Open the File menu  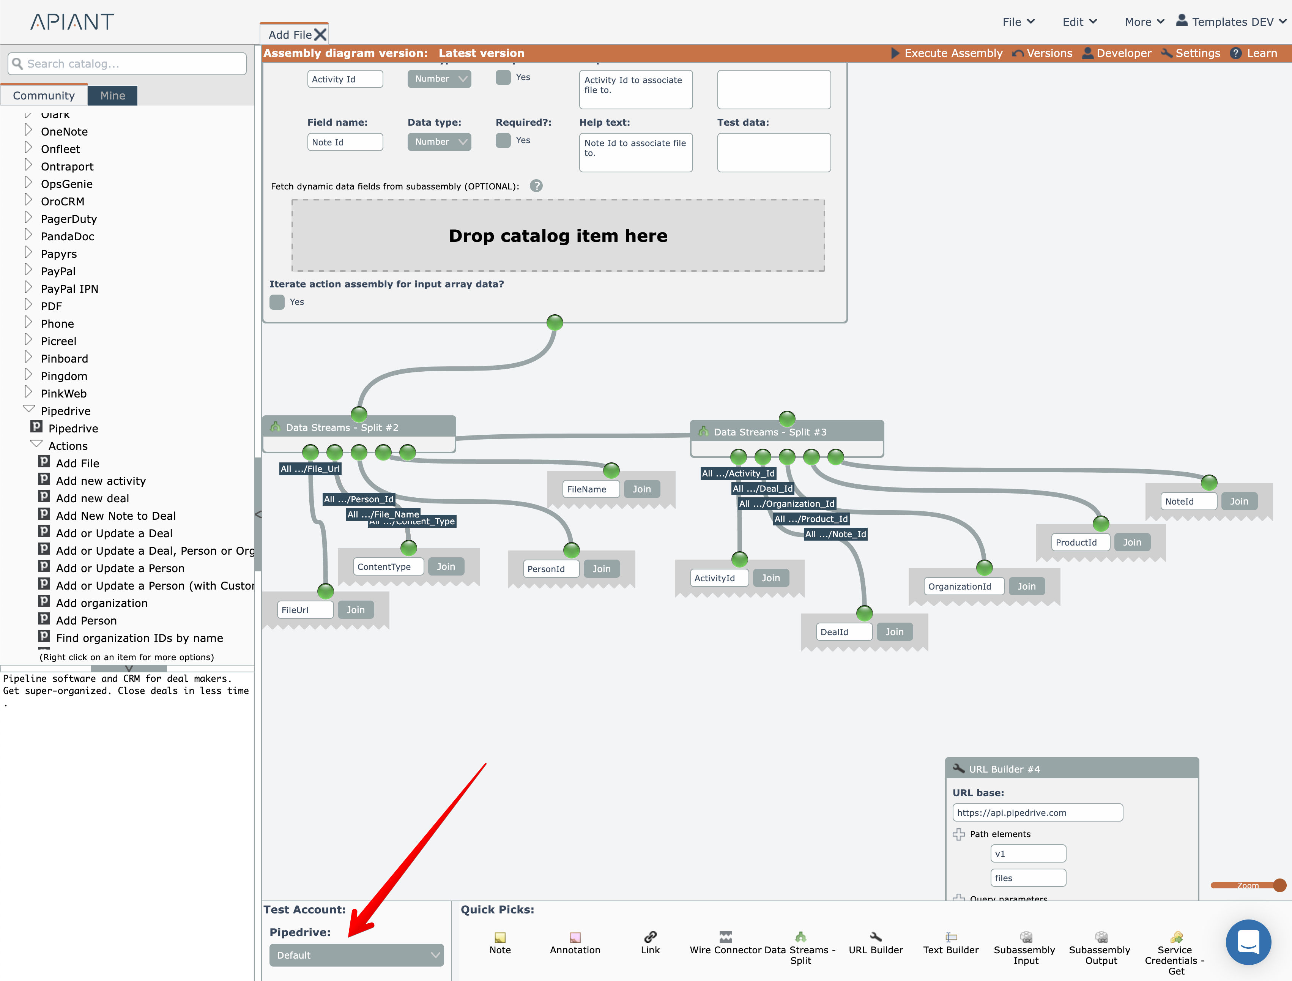[1018, 22]
